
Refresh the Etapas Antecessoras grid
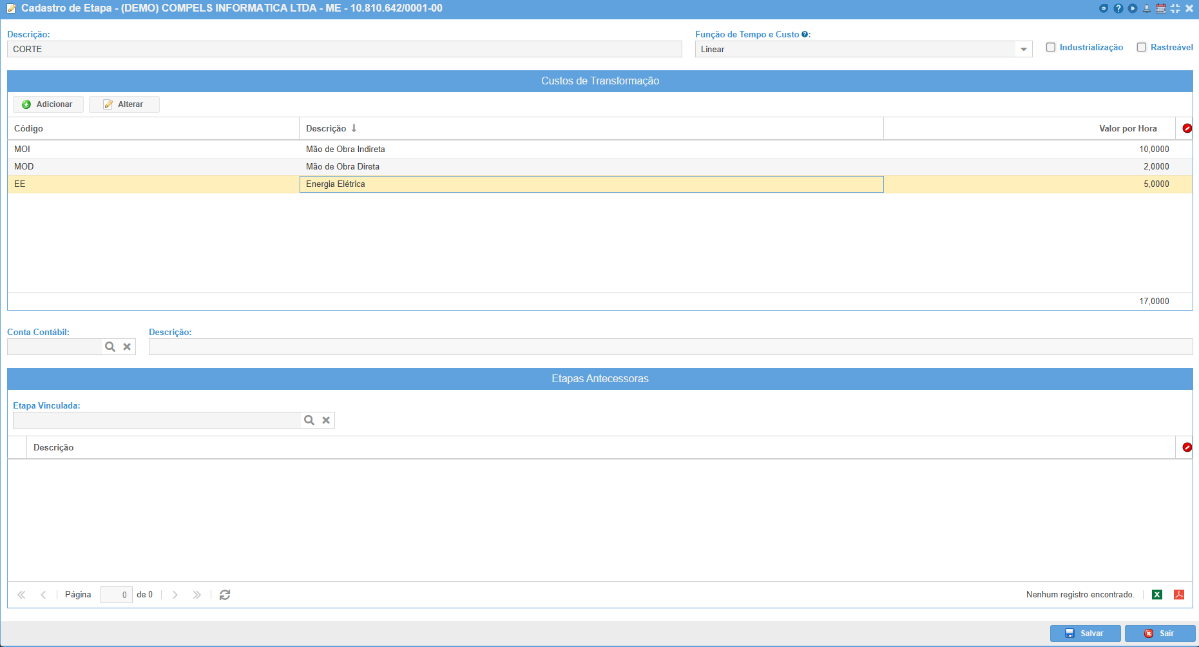point(225,595)
